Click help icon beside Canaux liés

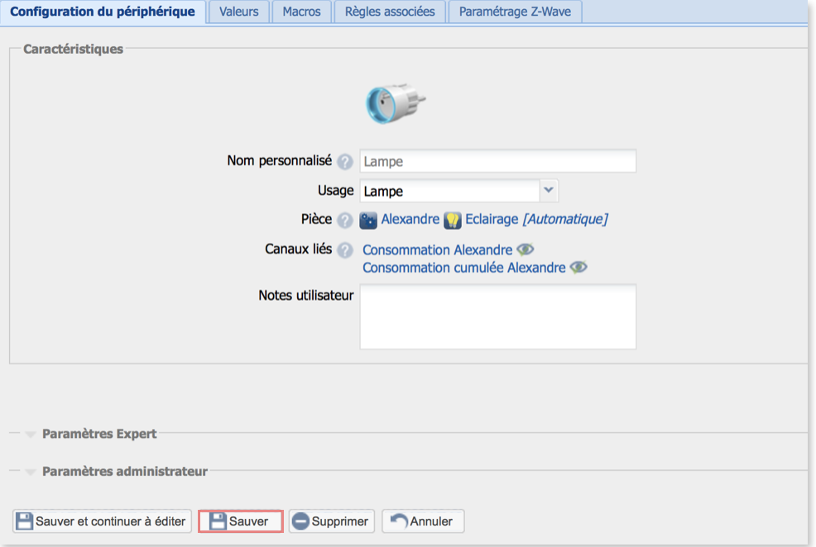[x=345, y=250]
